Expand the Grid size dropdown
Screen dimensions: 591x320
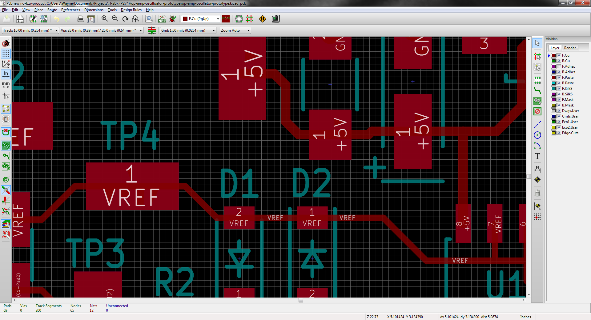pos(214,30)
